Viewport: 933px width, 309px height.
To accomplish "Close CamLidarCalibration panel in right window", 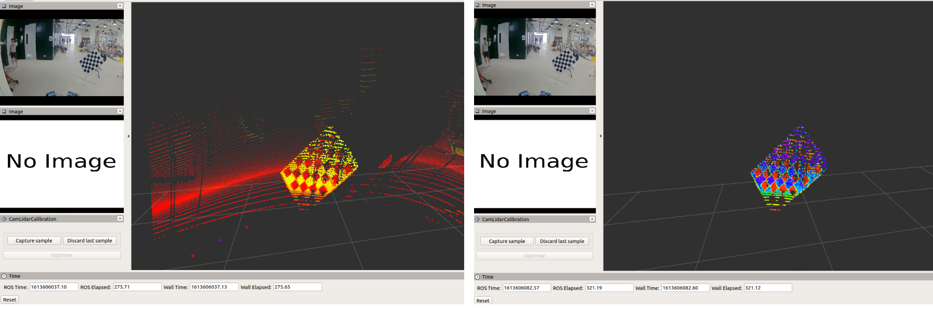I will pos(592,219).
